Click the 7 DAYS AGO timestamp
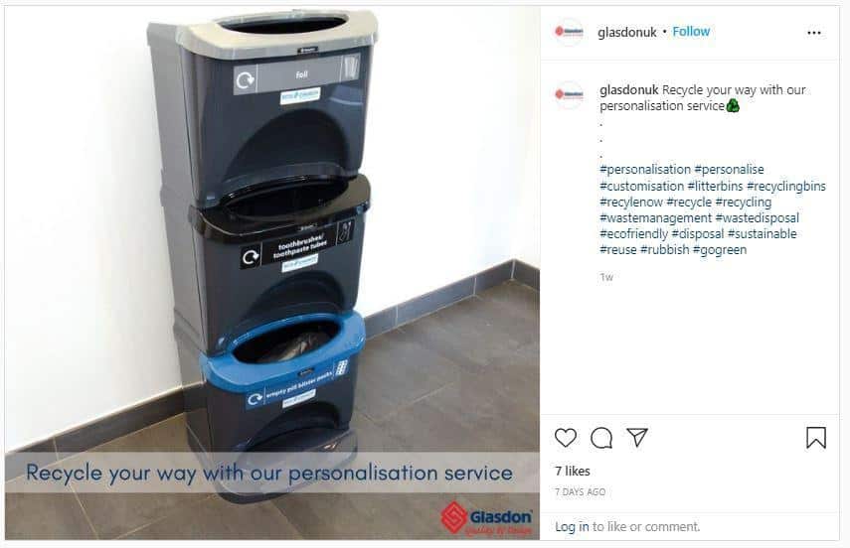 [x=580, y=491]
